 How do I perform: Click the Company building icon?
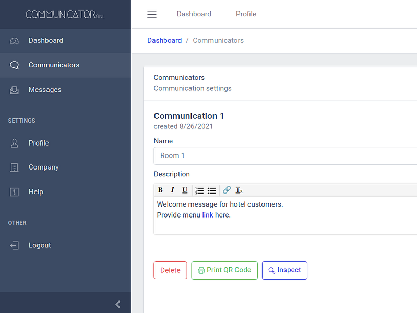pyautogui.click(x=15, y=167)
